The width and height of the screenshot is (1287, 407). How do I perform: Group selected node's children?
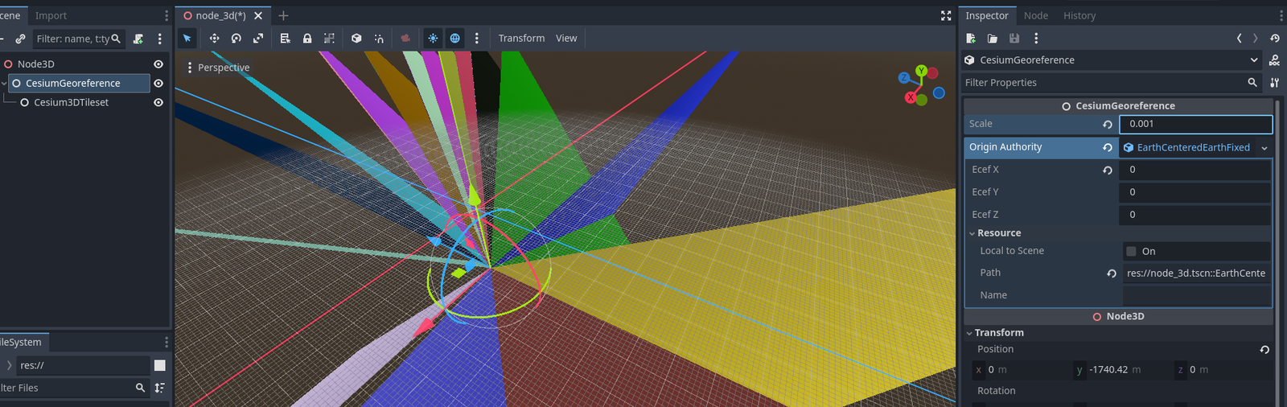pos(329,38)
